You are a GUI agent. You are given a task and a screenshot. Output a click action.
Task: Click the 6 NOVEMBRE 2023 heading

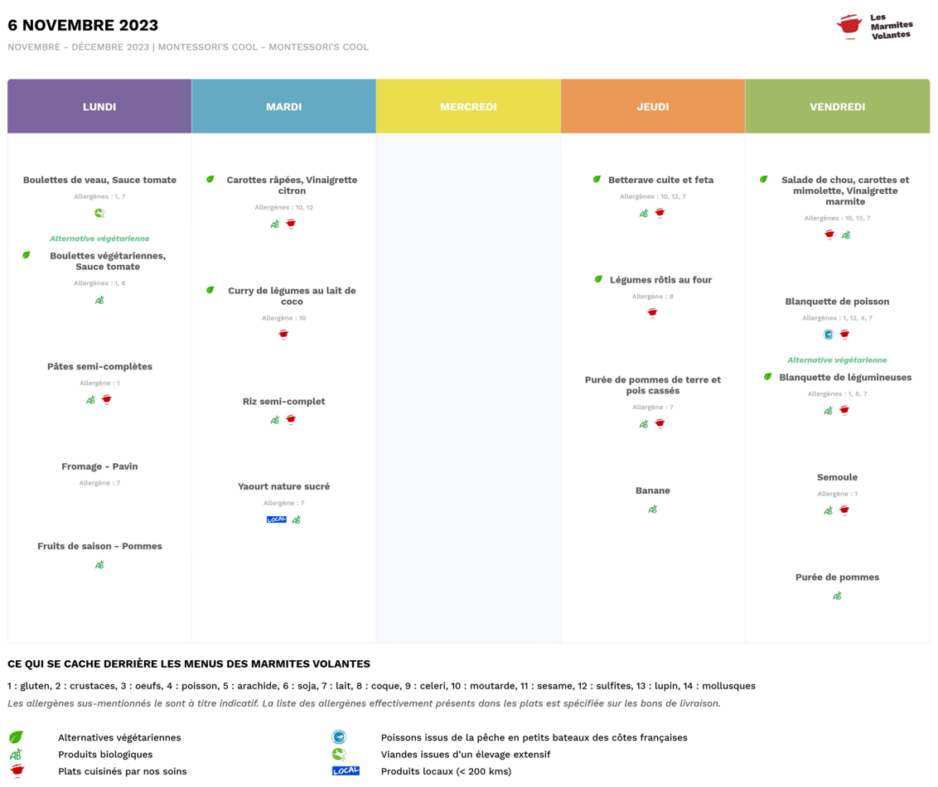pos(83,26)
